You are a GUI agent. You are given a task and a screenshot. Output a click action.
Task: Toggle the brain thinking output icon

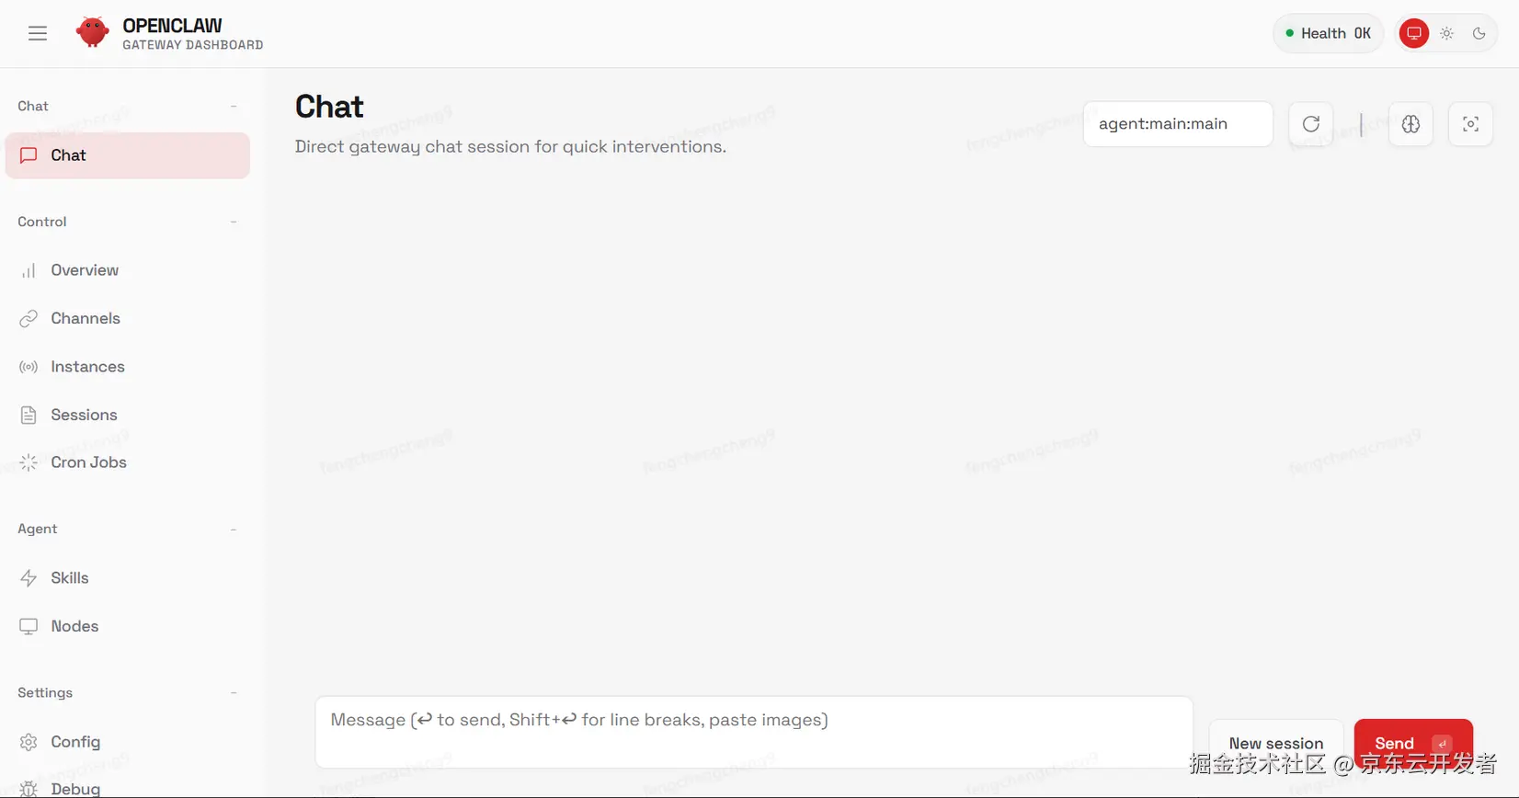1410,124
